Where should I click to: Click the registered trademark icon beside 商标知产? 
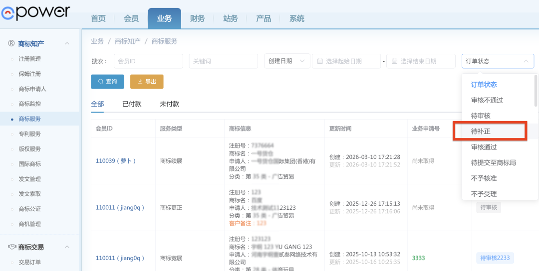click(x=11, y=43)
